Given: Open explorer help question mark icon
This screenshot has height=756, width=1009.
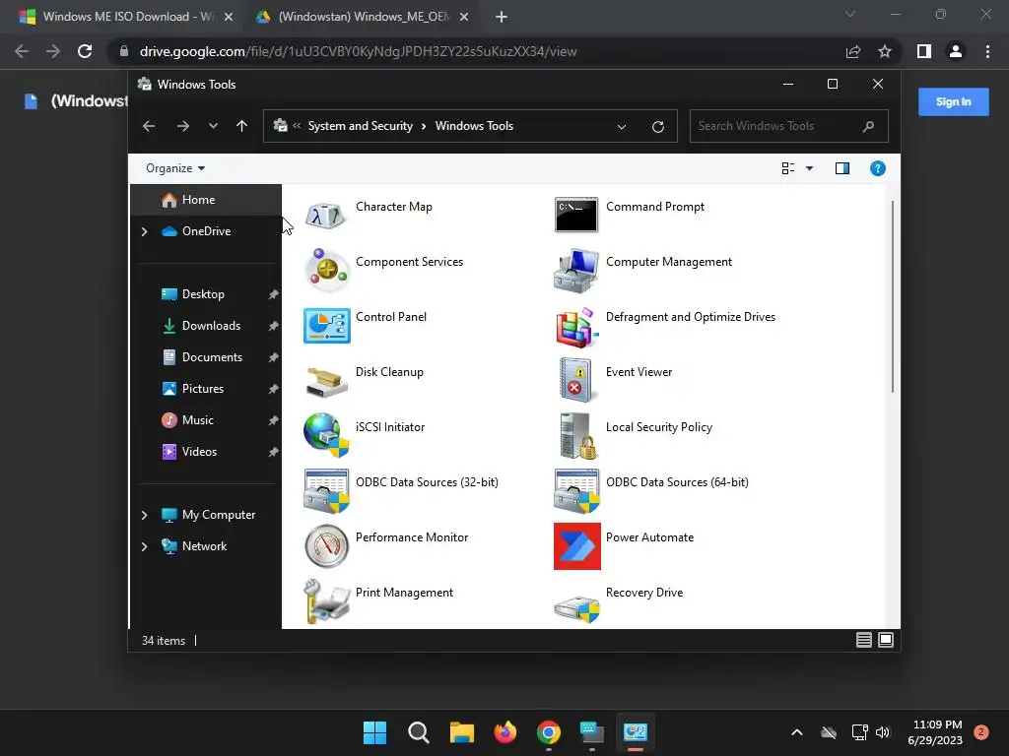Looking at the screenshot, I should pyautogui.click(x=877, y=168).
